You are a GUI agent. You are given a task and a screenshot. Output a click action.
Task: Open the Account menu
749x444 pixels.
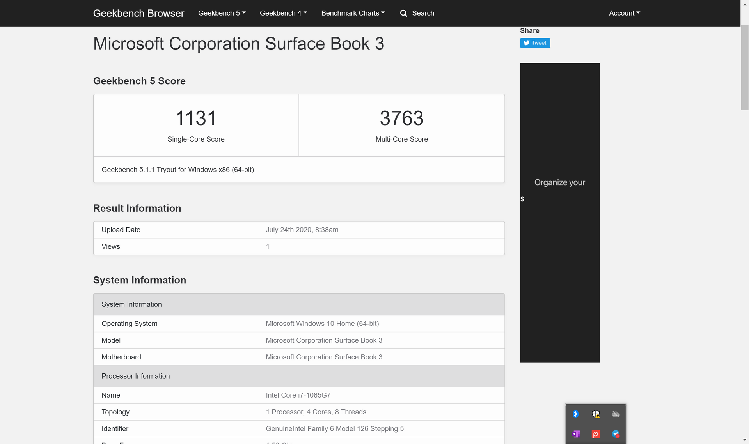(624, 13)
